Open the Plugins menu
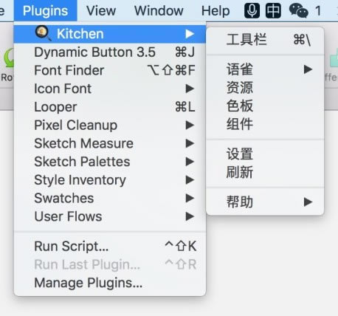Screen dimensions: 338x316 click(45, 11)
